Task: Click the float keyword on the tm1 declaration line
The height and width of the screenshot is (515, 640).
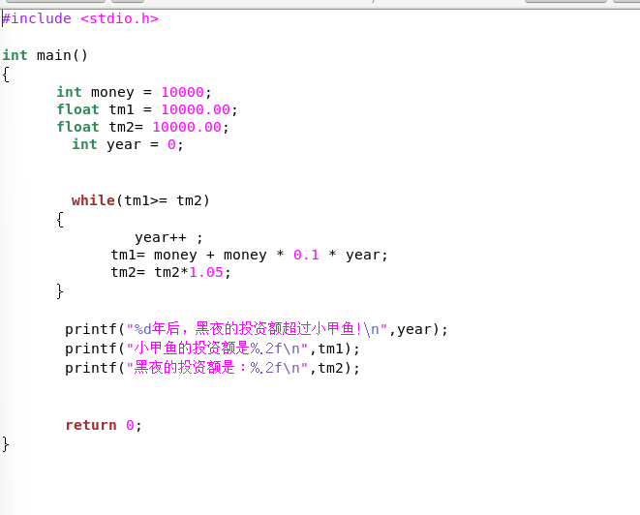Action: (77, 109)
